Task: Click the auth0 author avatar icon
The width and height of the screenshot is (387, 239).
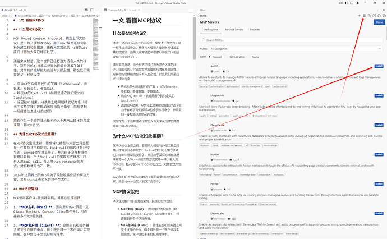Action: point(212,71)
